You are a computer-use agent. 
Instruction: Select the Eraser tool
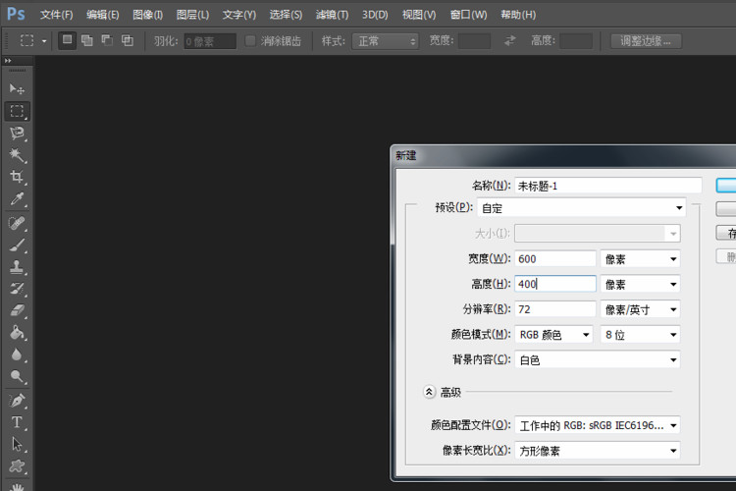17,310
